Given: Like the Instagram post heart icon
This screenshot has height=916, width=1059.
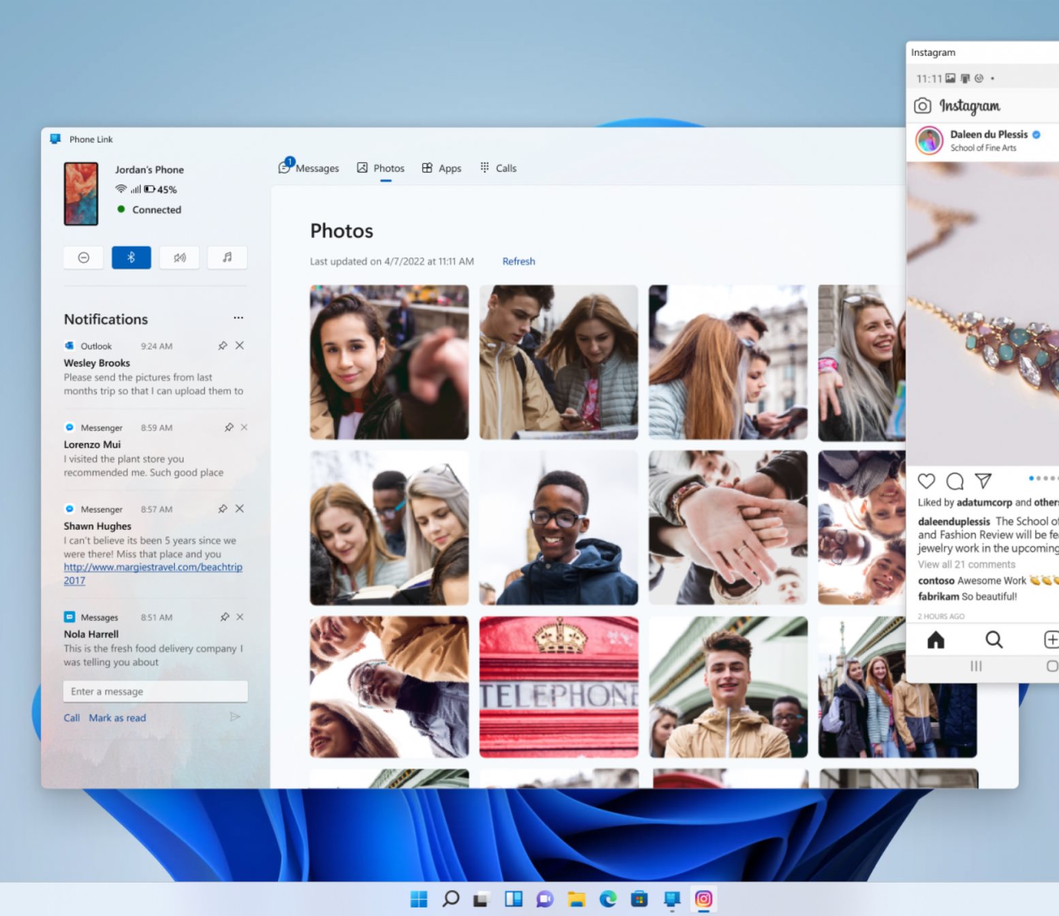Looking at the screenshot, I should tap(926, 481).
